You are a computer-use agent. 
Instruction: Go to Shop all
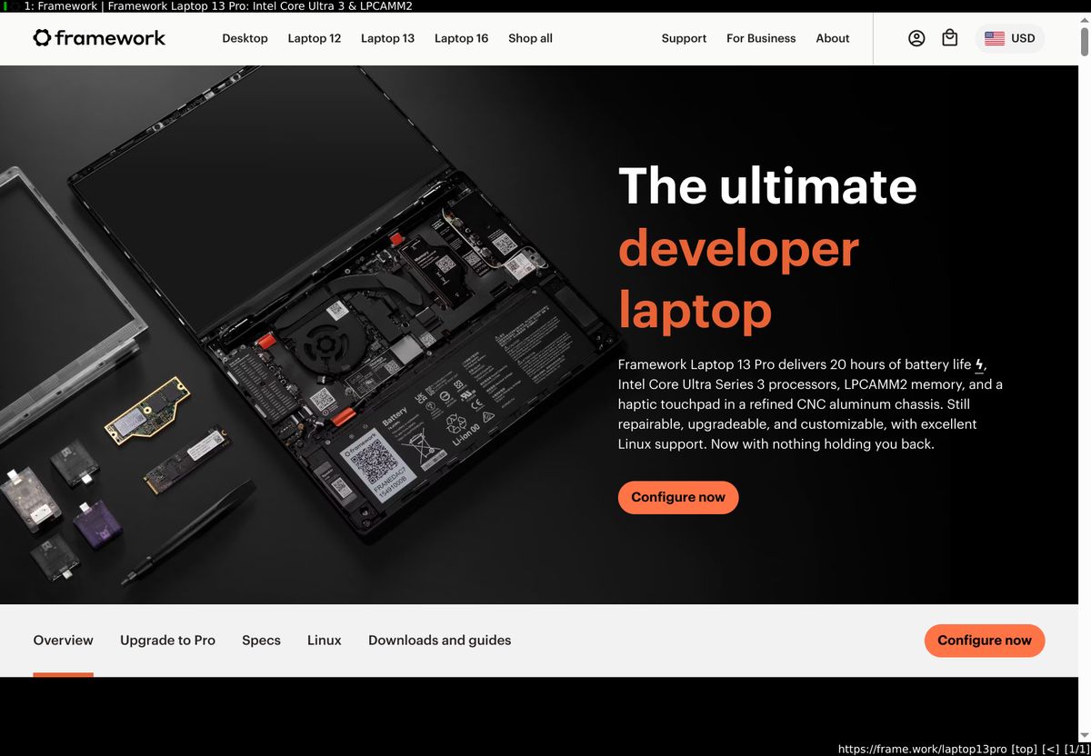pyautogui.click(x=530, y=38)
